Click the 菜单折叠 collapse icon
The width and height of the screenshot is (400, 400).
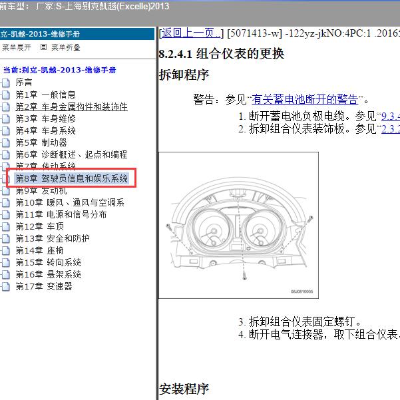click(x=43, y=47)
